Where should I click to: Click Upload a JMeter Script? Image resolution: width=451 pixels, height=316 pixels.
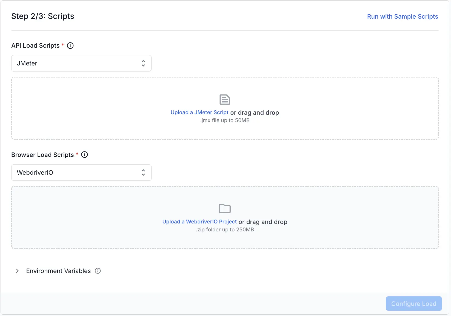199,112
